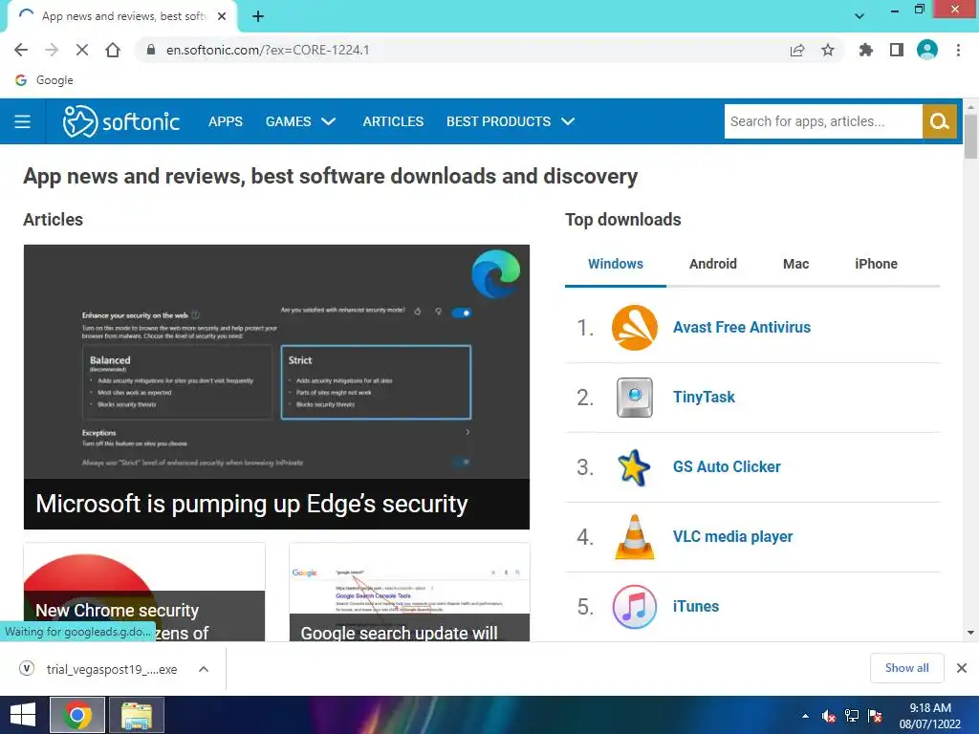
Task: Bookmark this page with the star icon
Action: tap(828, 50)
